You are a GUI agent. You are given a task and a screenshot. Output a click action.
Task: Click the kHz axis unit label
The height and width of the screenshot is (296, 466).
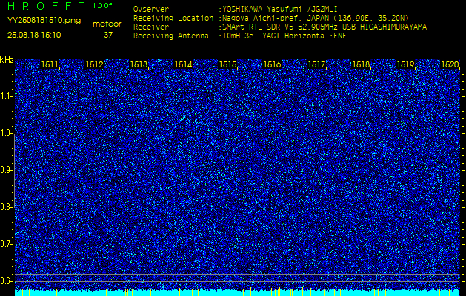(x=7, y=60)
